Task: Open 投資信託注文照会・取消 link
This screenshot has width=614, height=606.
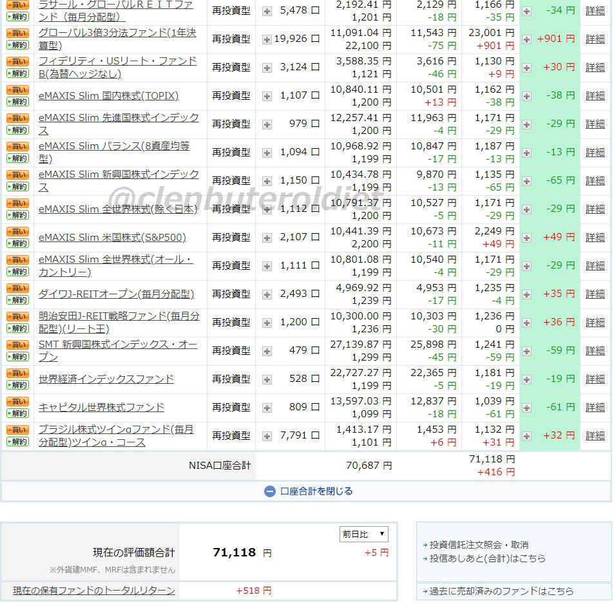Action: [x=479, y=545]
